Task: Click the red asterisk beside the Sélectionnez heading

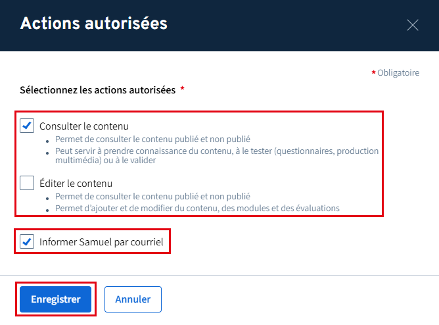Action: (182, 89)
